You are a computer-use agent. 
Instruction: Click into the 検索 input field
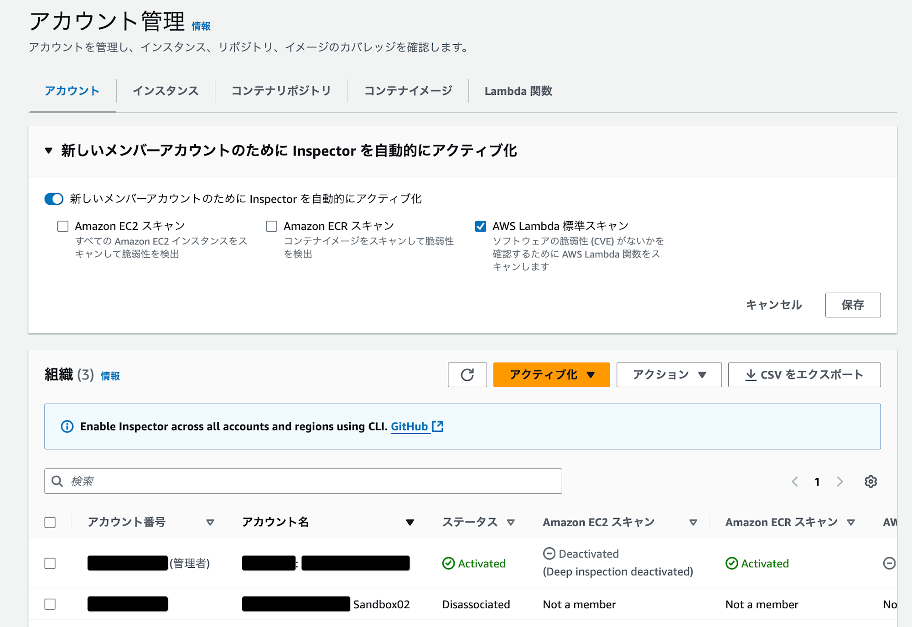coord(303,481)
